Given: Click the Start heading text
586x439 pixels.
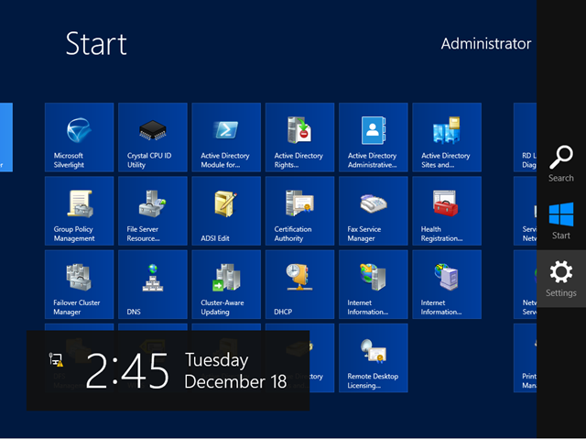Looking at the screenshot, I should coord(96,44).
